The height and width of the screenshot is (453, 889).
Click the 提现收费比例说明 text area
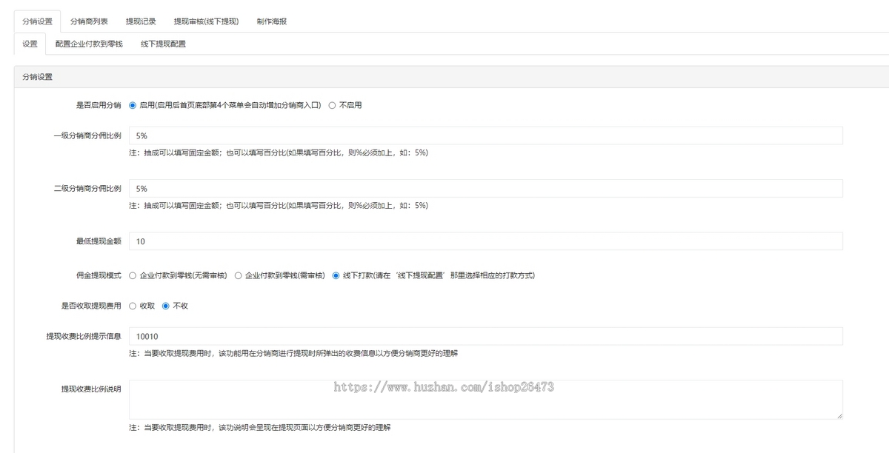point(486,400)
